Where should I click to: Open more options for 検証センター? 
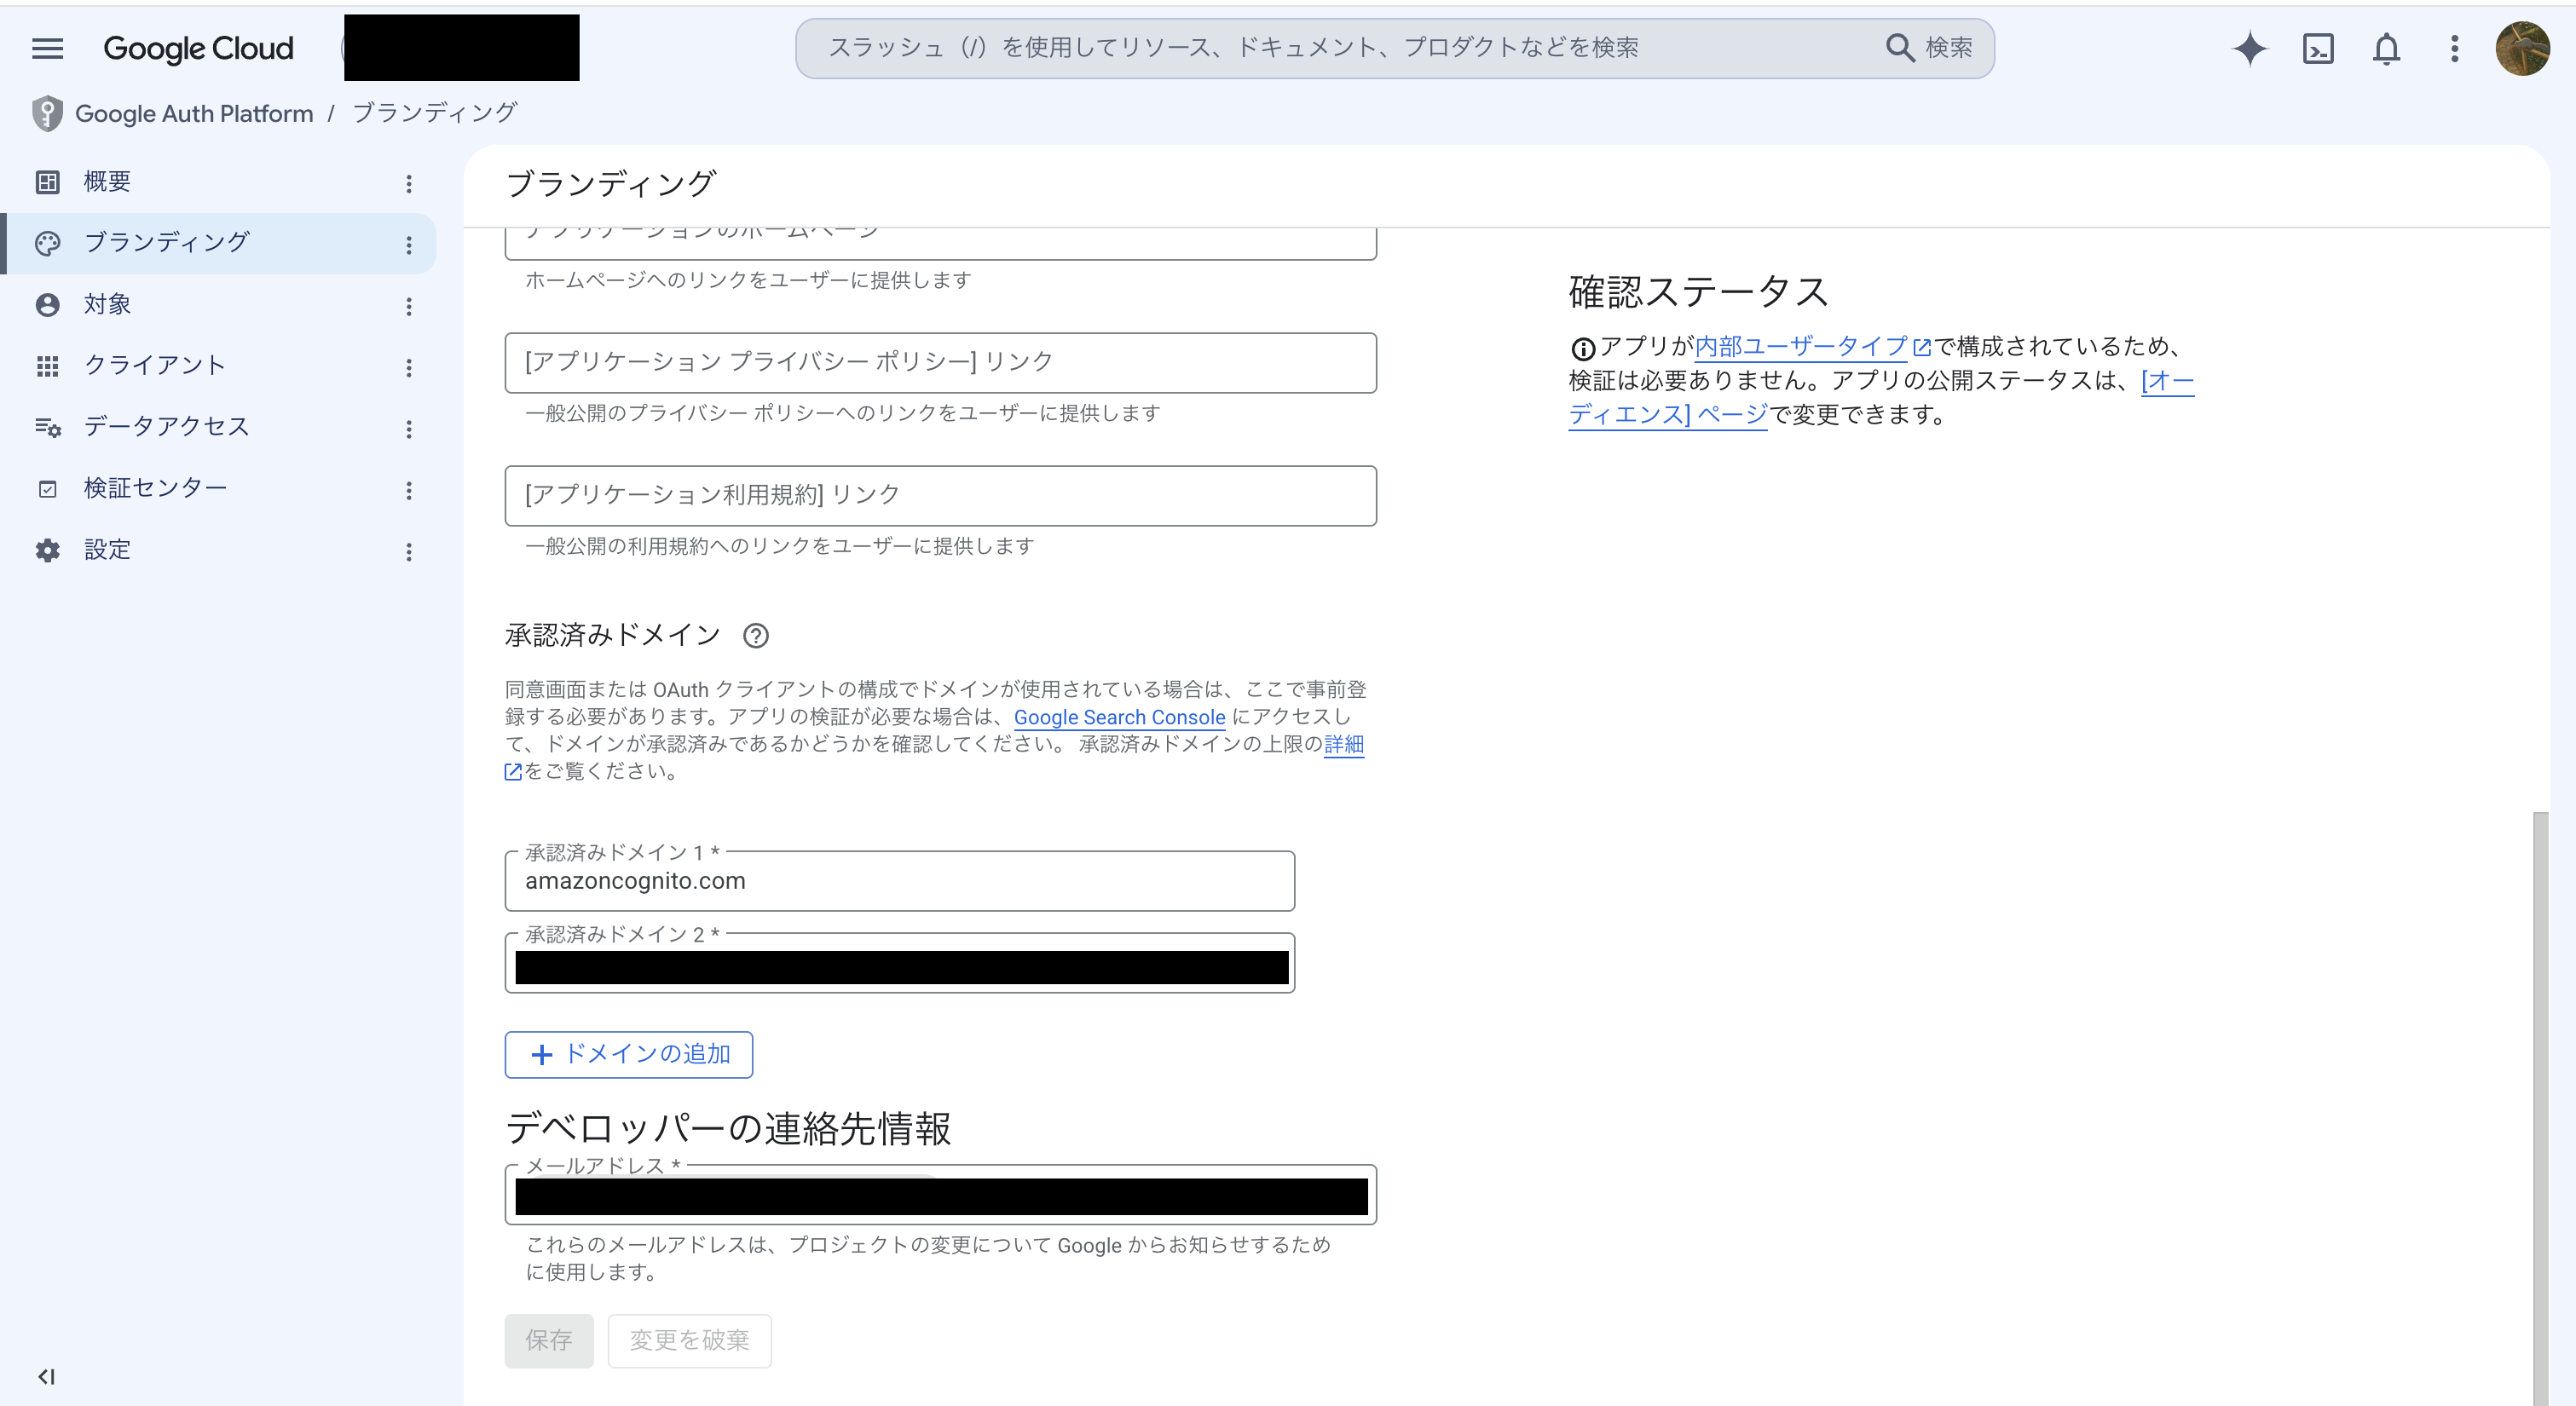tap(408, 490)
